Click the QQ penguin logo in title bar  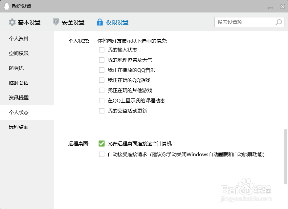tap(7, 7)
